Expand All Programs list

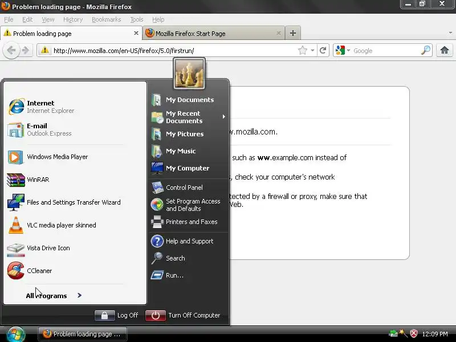pyautogui.click(x=54, y=296)
